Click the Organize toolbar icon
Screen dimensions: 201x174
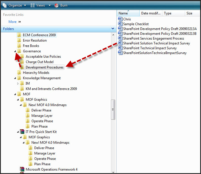[x=5, y=5]
